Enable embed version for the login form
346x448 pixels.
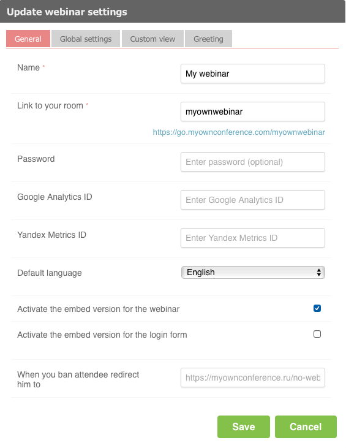point(317,334)
